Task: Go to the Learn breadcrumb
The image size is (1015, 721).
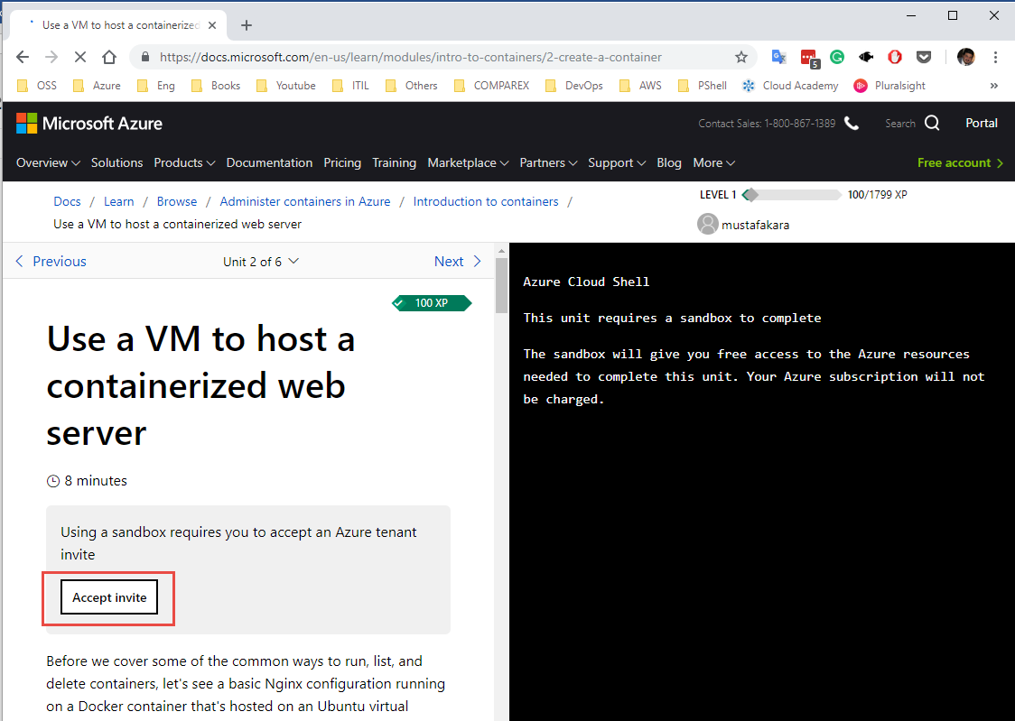Action: [119, 201]
